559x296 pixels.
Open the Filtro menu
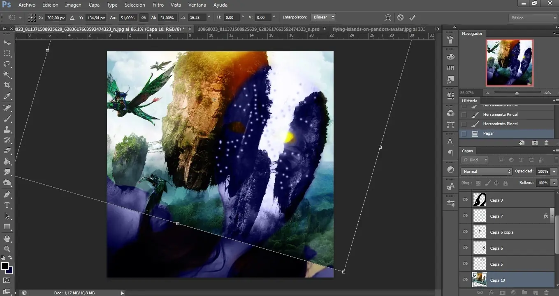(158, 5)
